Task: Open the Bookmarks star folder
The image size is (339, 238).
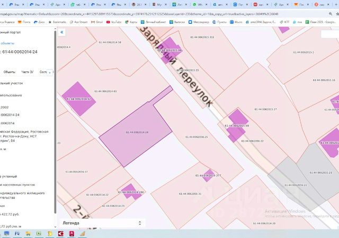Action: click(57, 22)
